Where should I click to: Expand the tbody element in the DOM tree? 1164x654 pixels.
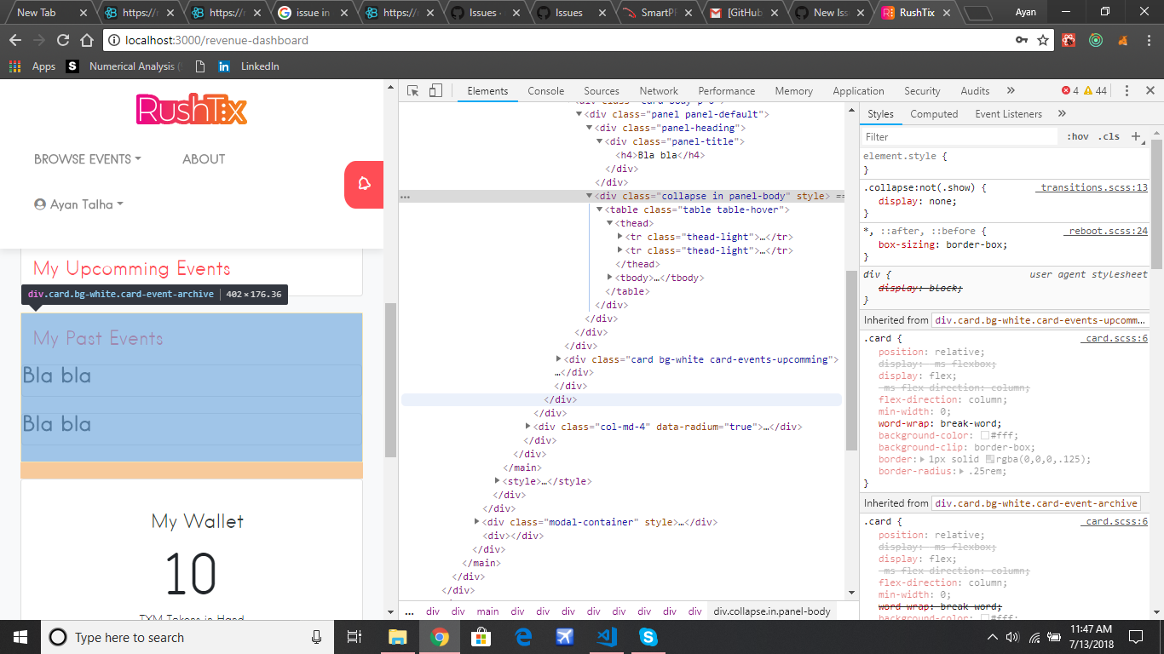point(608,277)
